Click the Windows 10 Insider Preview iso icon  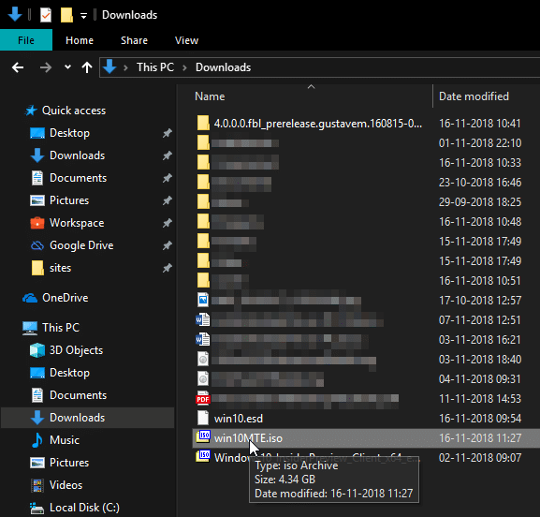pyautogui.click(x=203, y=456)
